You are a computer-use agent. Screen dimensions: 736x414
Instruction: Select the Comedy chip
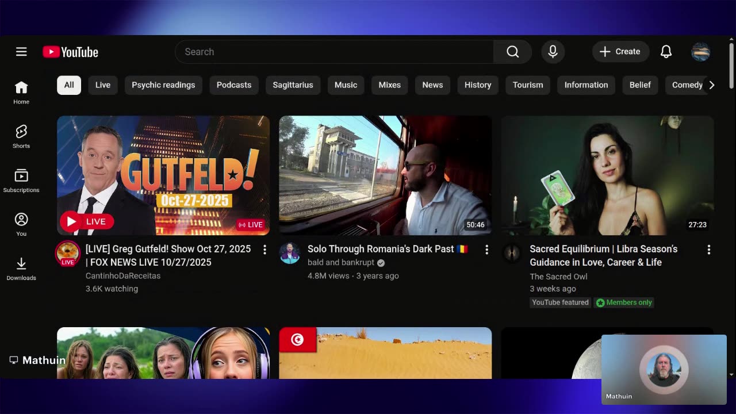[685, 85]
